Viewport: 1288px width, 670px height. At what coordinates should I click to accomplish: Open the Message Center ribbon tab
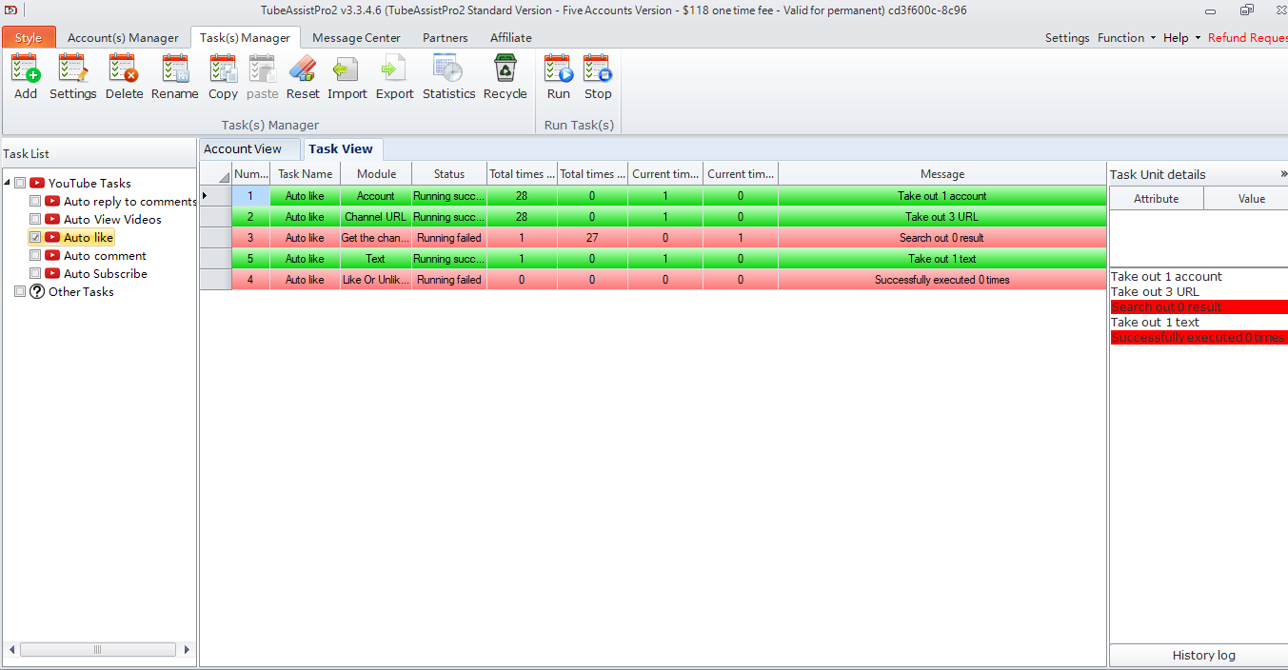(356, 38)
